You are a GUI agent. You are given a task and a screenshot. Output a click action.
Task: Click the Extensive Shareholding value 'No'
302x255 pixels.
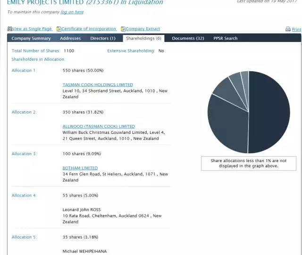tap(161, 51)
